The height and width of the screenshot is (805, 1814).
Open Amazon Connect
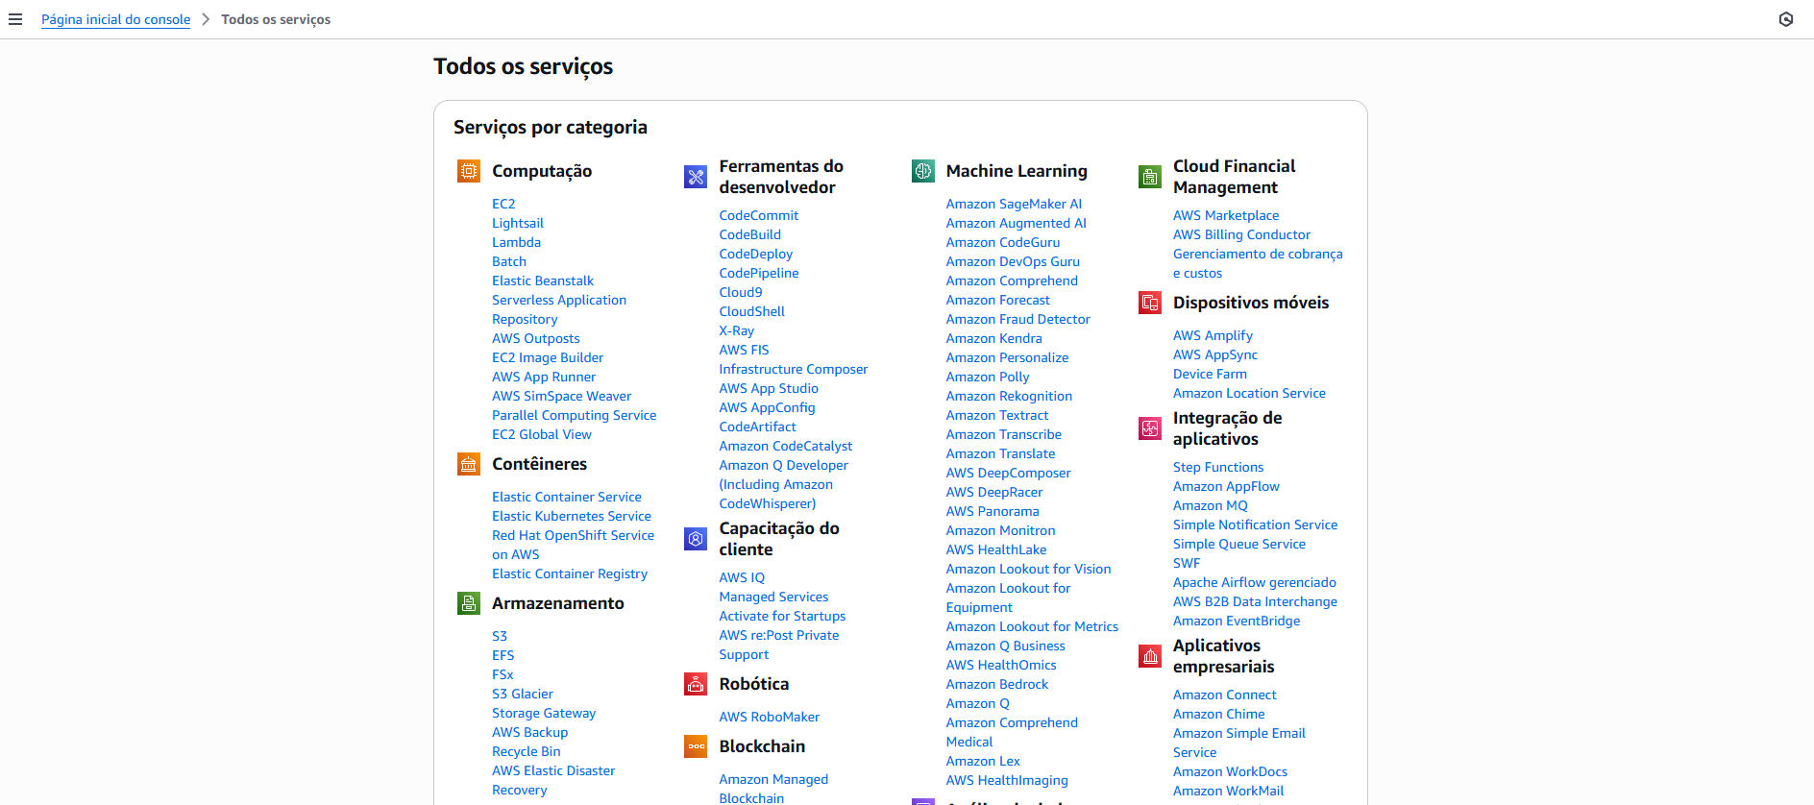pyautogui.click(x=1225, y=695)
